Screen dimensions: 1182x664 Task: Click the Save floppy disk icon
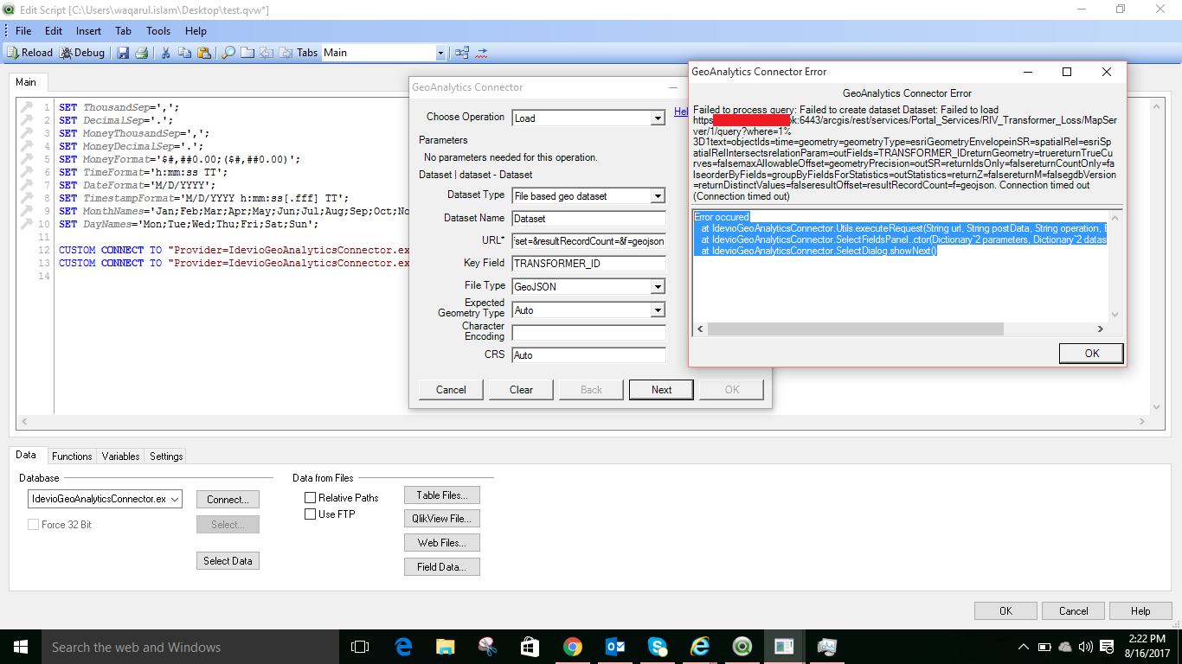[x=123, y=53]
